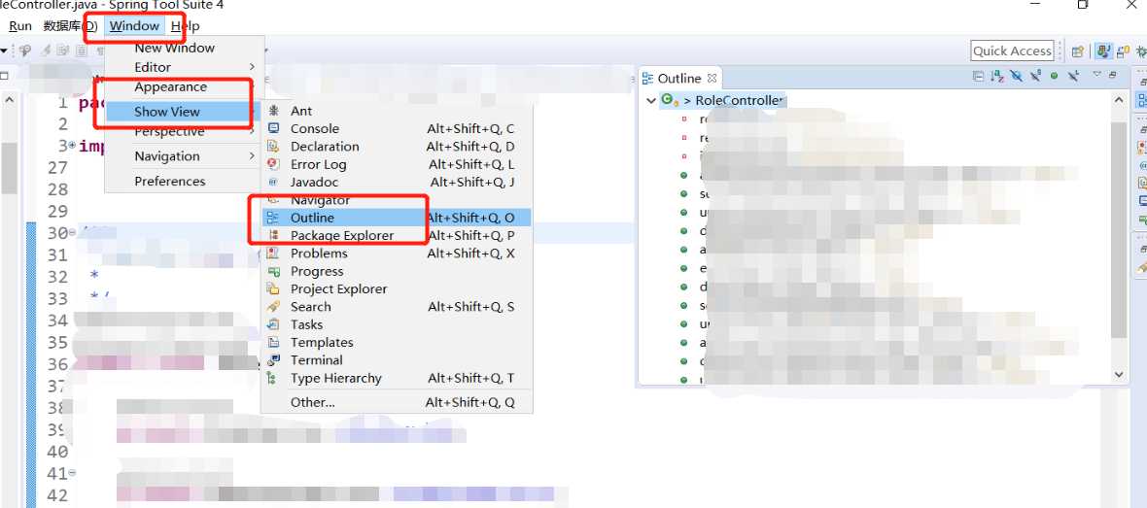The width and height of the screenshot is (1147, 508).
Task: Click the Search view magnifier icon
Action: coord(273,307)
